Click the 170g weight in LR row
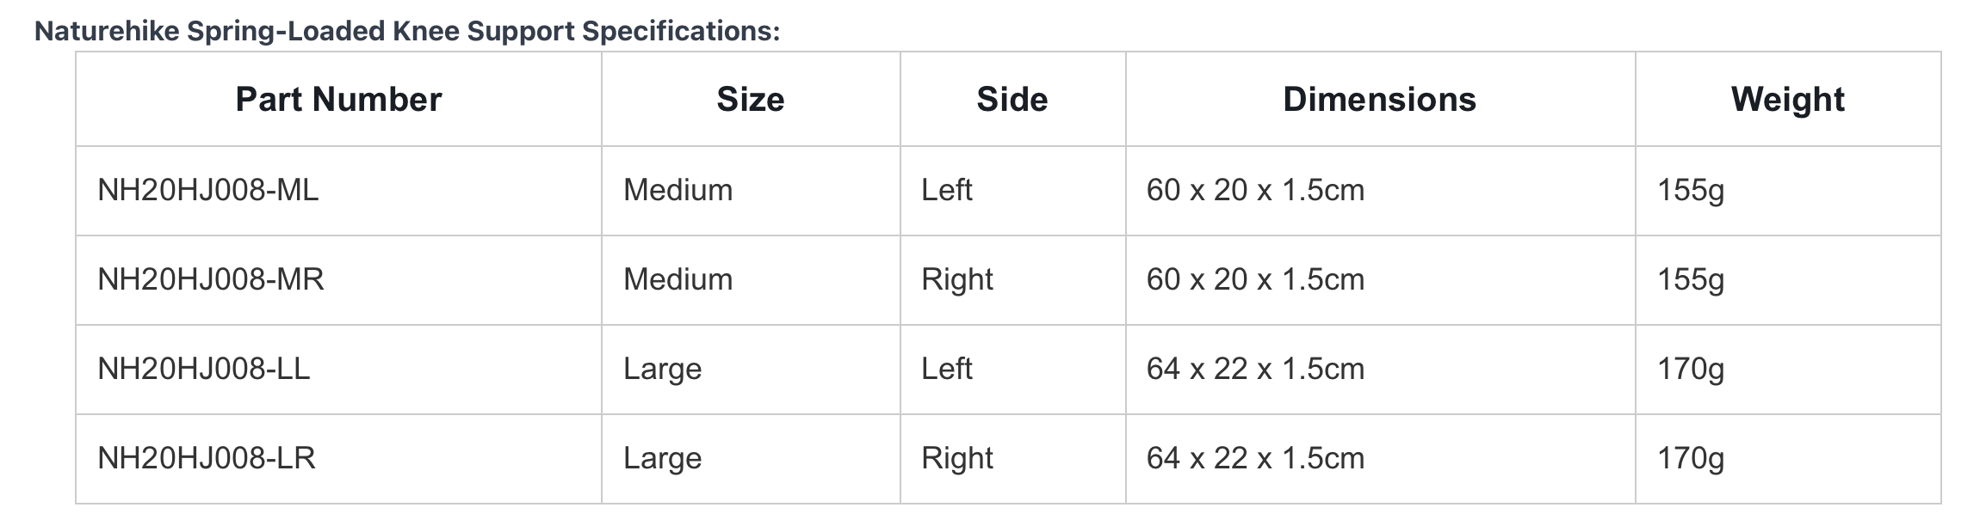 click(x=1788, y=459)
